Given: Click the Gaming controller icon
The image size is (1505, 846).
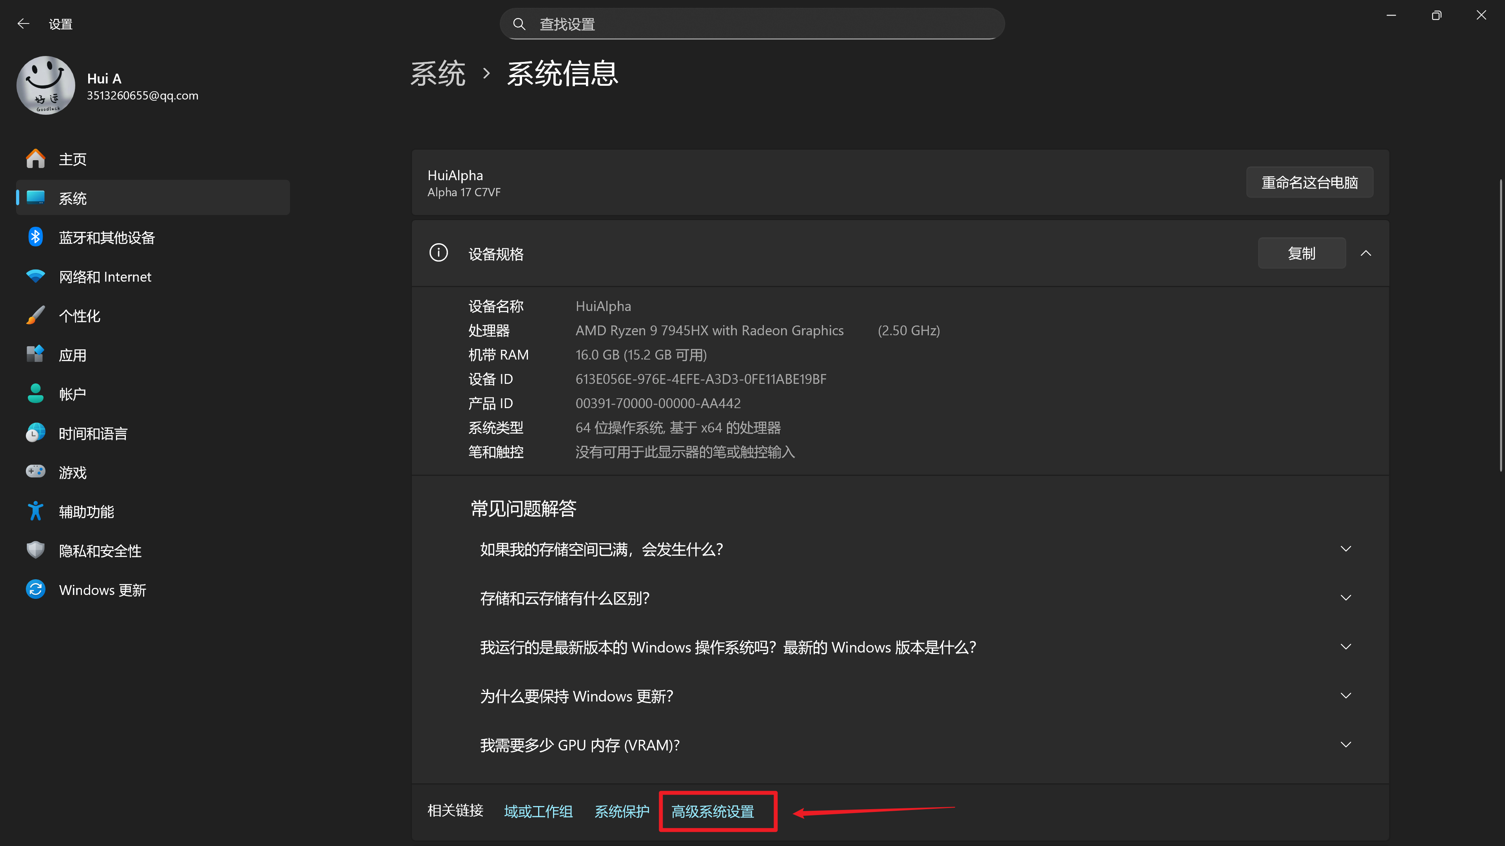Looking at the screenshot, I should [36, 472].
